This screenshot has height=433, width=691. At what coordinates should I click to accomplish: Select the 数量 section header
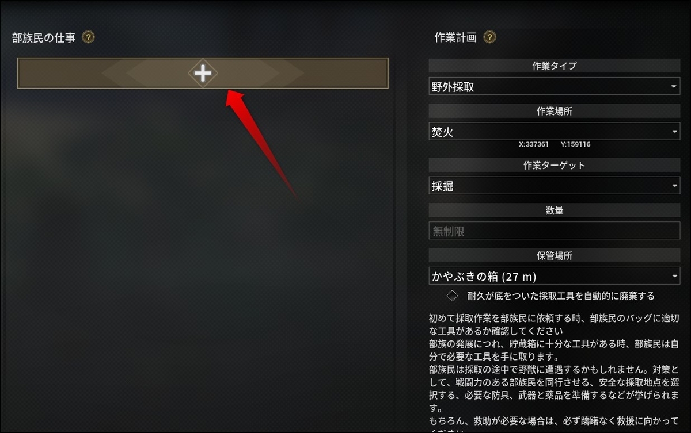pyautogui.click(x=555, y=210)
